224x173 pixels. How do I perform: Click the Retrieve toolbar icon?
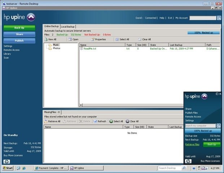65,121
